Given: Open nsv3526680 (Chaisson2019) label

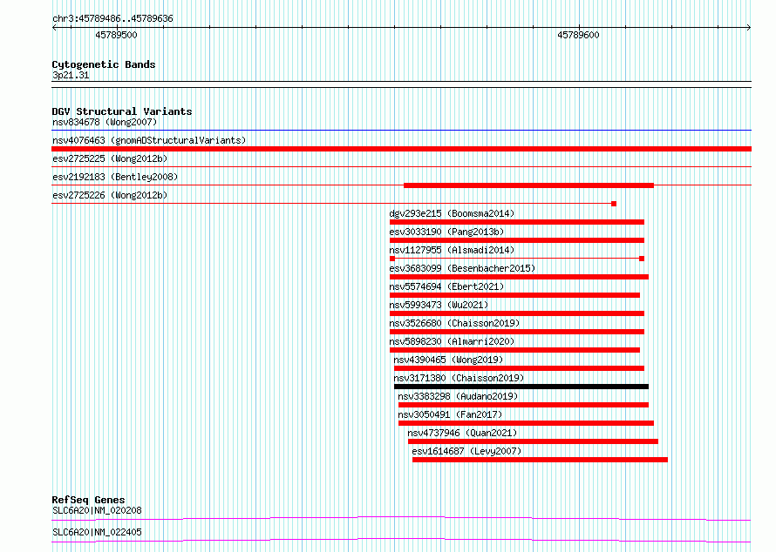Looking at the screenshot, I should (x=454, y=323).
